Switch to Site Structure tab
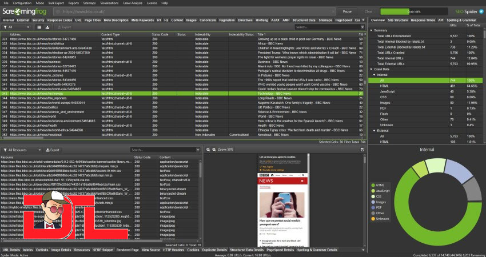This screenshot has width=486, height=257. (x=398, y=20)
